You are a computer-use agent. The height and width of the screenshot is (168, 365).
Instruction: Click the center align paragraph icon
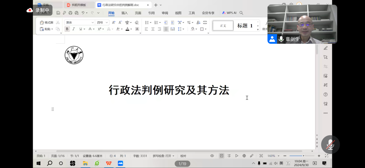click(x=153, y=29)
